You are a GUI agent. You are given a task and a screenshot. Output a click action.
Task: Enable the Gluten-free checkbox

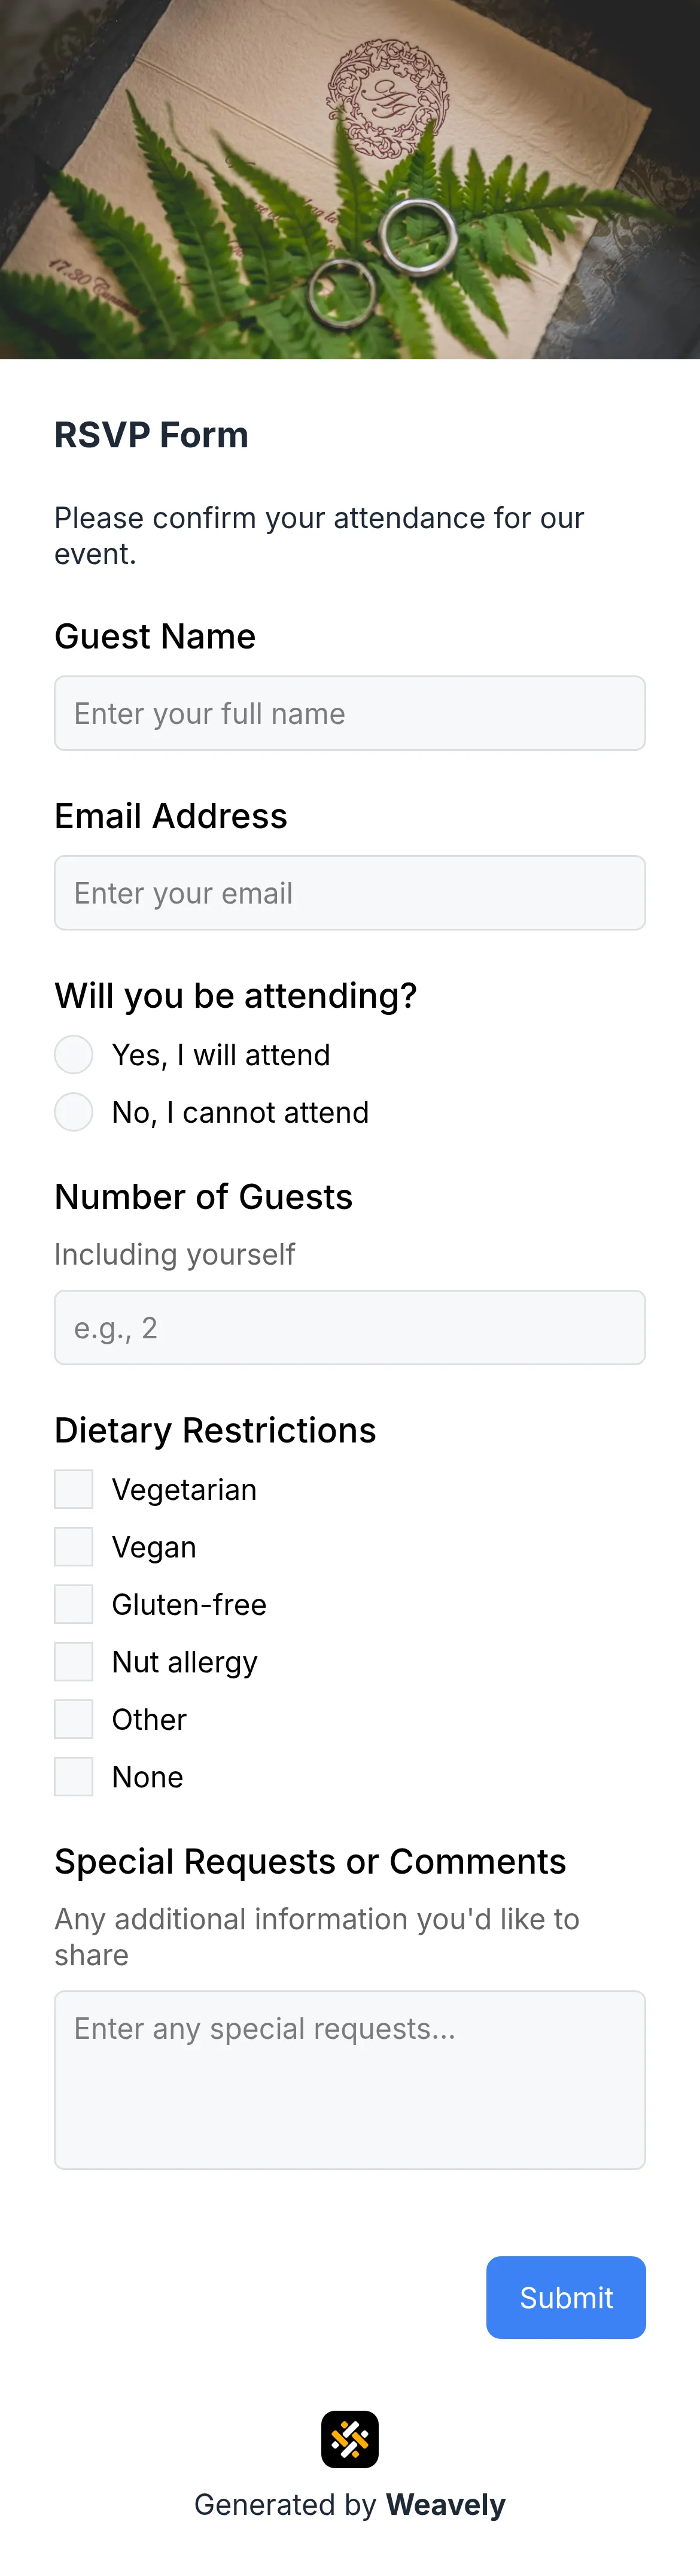pos(73,1604)
